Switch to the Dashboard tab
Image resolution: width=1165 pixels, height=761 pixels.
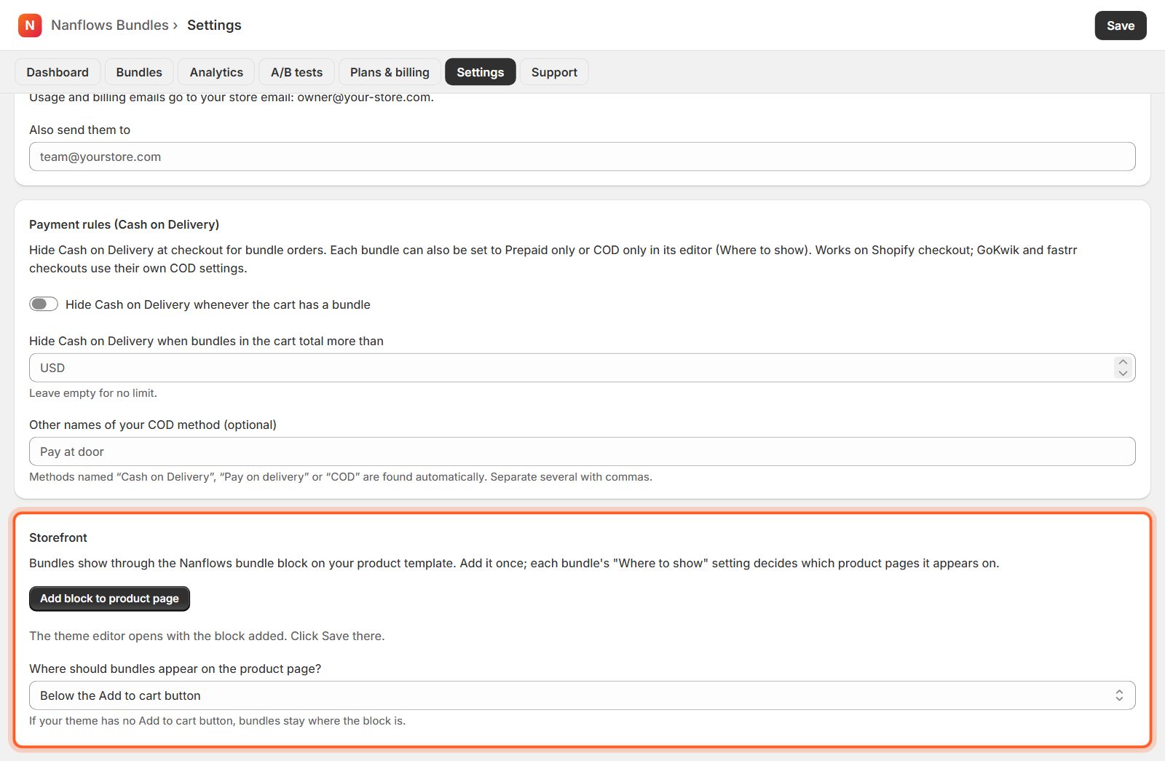58,72
